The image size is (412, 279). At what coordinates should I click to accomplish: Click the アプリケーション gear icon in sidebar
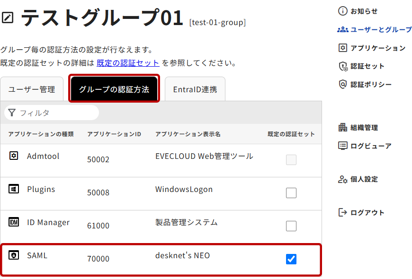click(x=343, y=48)
